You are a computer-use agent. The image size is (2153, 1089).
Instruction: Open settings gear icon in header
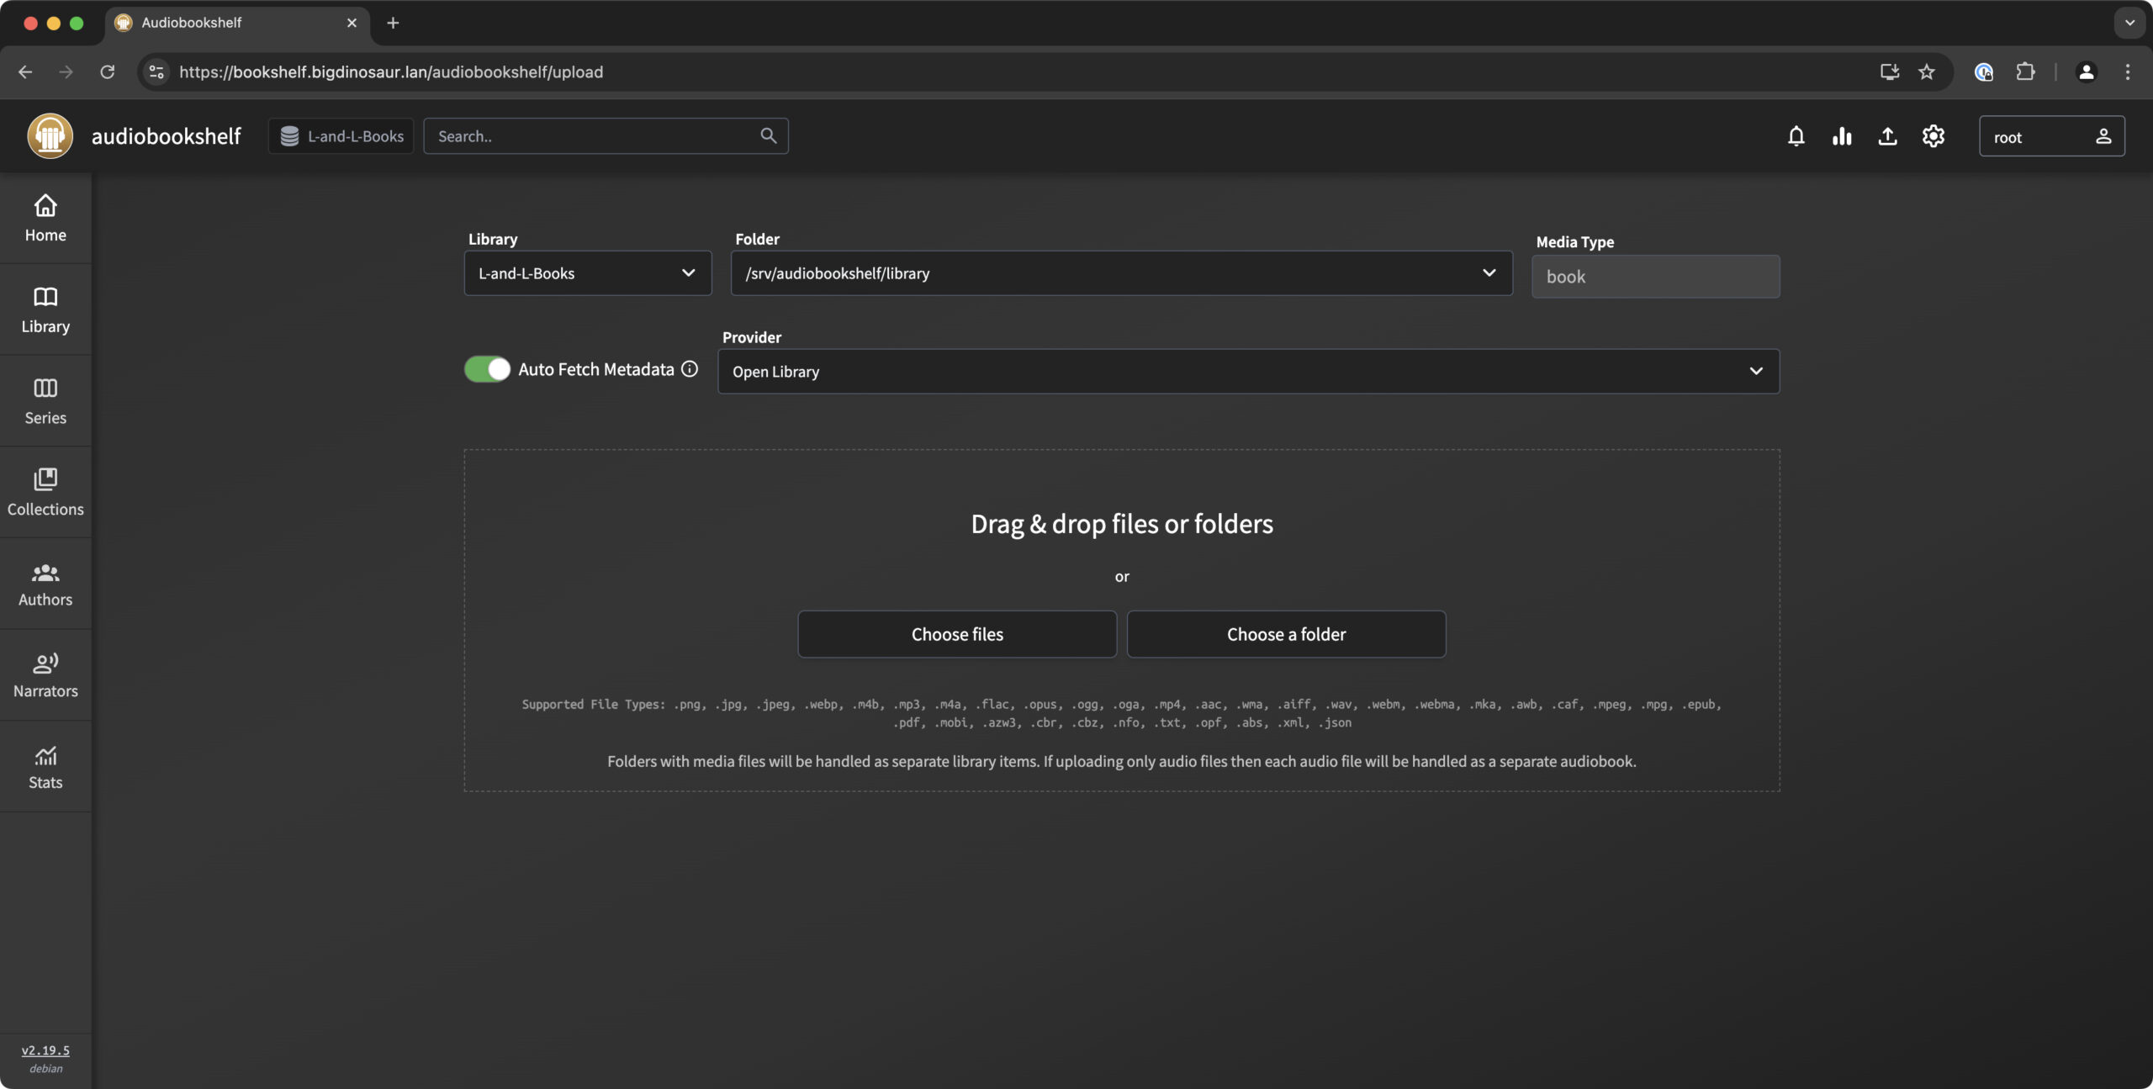click(x=1933, y=136)
